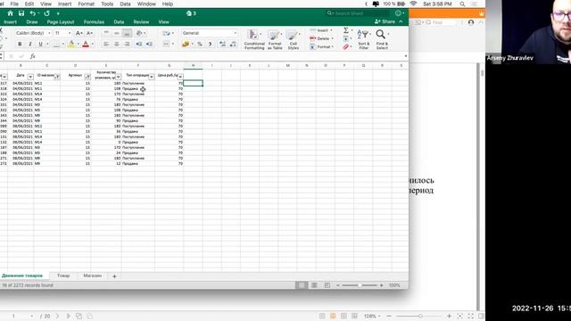The height and width of the screenshot is (321, 571).
Task: Open the font name dropdown
Action: [x=49, y=33]
